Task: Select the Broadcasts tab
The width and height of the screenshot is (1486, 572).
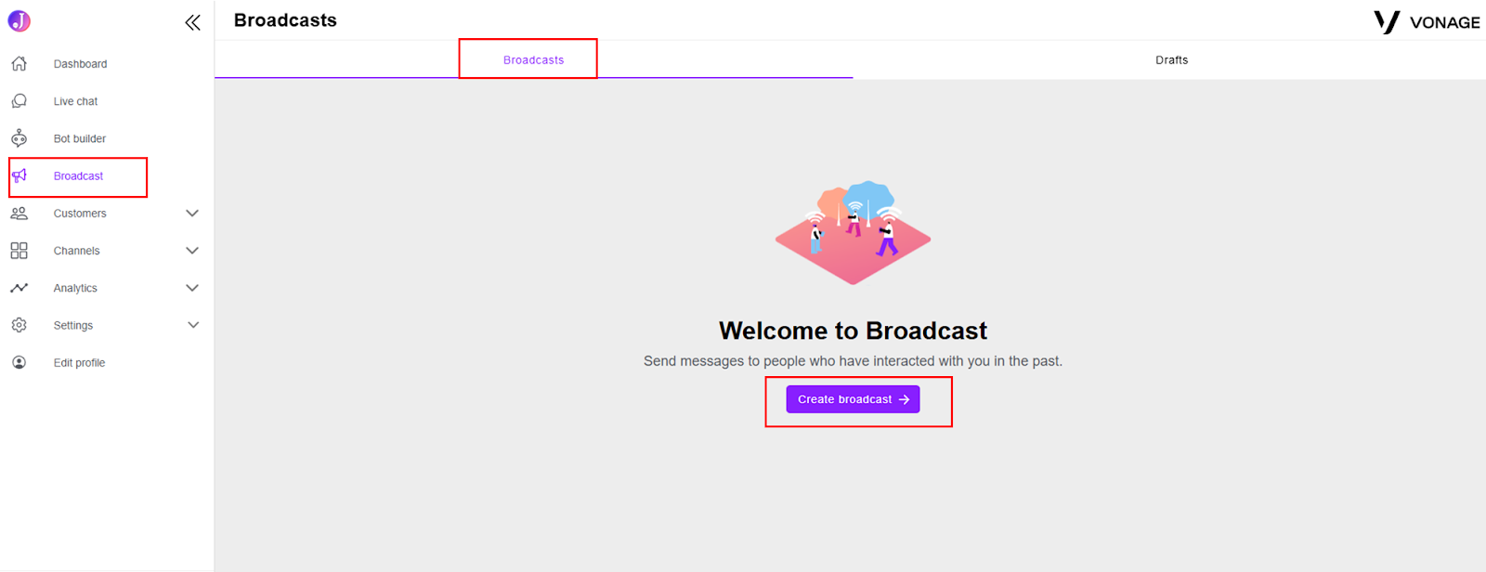Action: [x=533, y=60]
